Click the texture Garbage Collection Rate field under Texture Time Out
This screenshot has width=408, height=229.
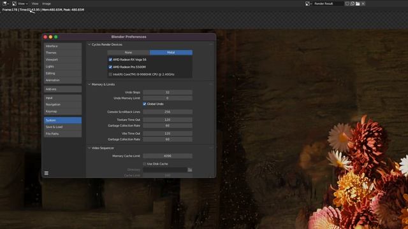click(168, 126)
